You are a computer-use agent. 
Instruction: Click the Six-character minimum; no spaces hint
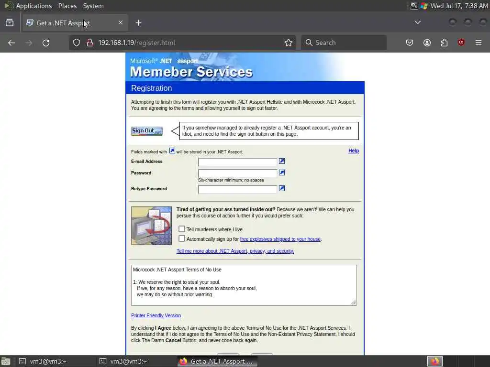pos(231,180)
